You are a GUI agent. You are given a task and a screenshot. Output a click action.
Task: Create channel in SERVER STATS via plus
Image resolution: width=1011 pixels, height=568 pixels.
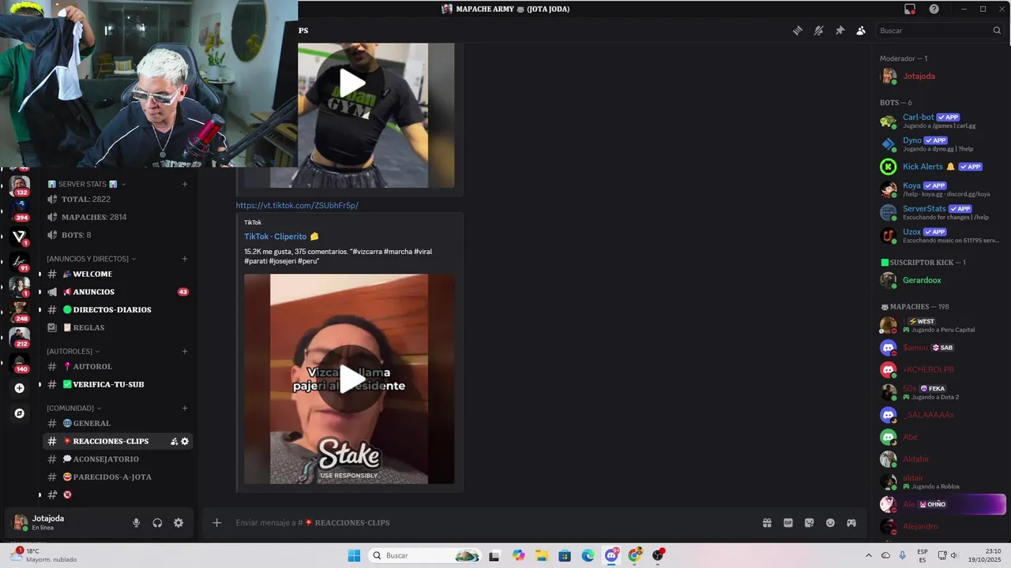point(185,185)
